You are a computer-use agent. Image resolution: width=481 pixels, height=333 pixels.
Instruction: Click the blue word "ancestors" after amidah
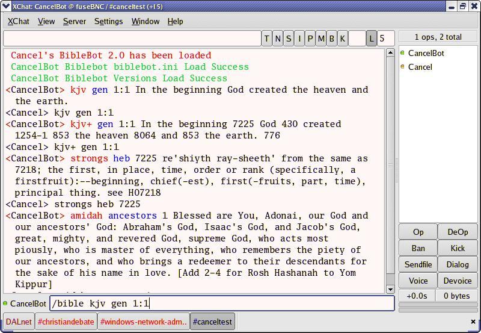(132, 216)
